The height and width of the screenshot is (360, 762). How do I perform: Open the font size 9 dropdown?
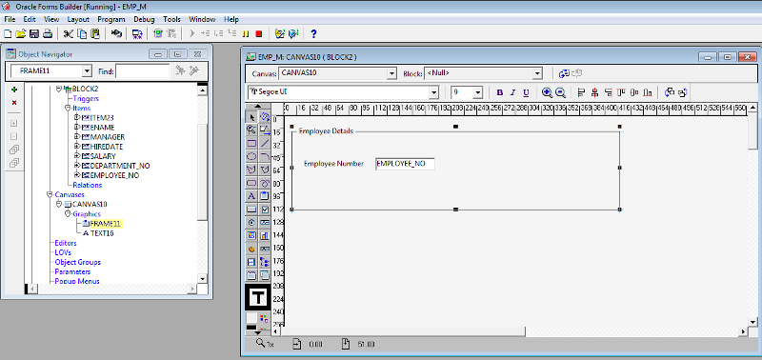pos(477,92)
